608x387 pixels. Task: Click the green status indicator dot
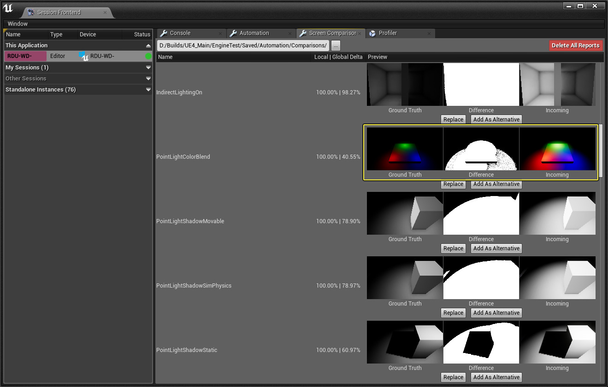click(148, 56)
